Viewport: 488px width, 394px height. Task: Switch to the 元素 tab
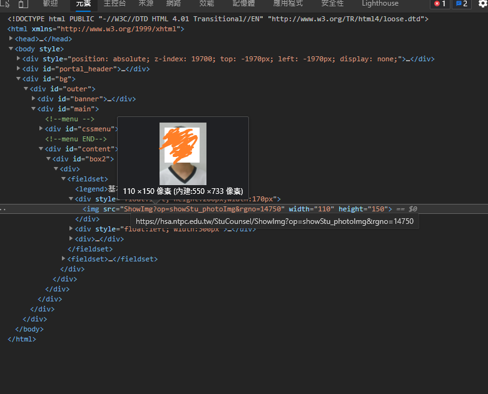[83, 3]
